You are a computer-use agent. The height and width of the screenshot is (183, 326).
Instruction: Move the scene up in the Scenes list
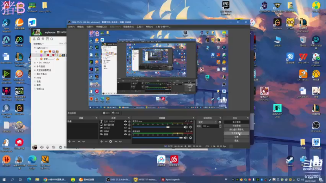point(79,142)
